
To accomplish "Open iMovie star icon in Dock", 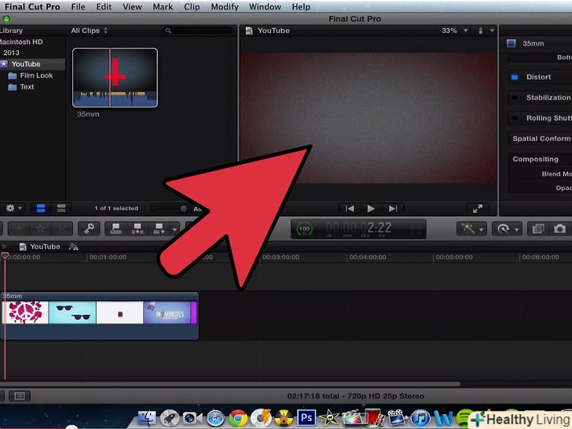I will tap(328, 419).
